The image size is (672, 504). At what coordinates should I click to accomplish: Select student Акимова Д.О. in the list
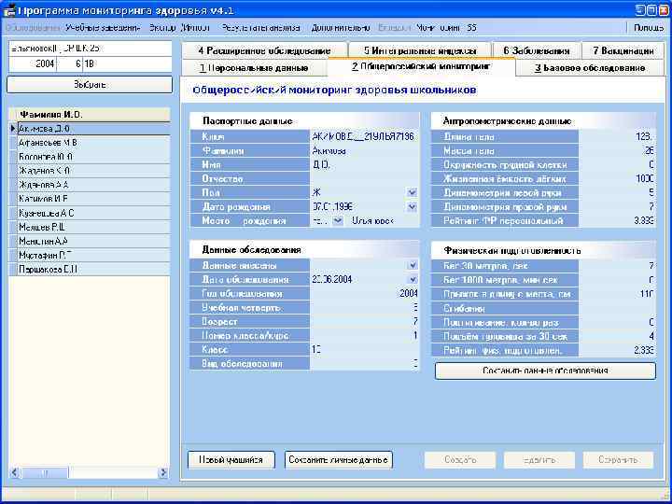(93, 129)
